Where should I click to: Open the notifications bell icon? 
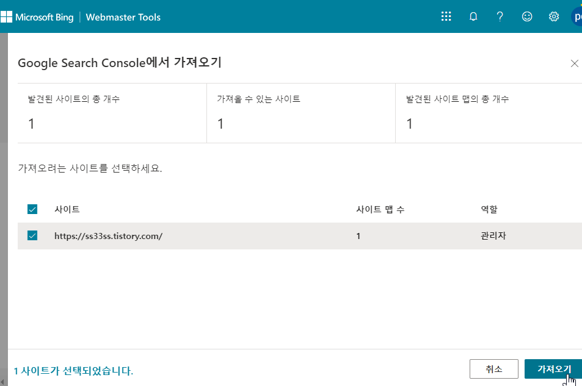(473, 16)
